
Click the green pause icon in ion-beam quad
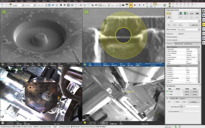pos(86,12)
